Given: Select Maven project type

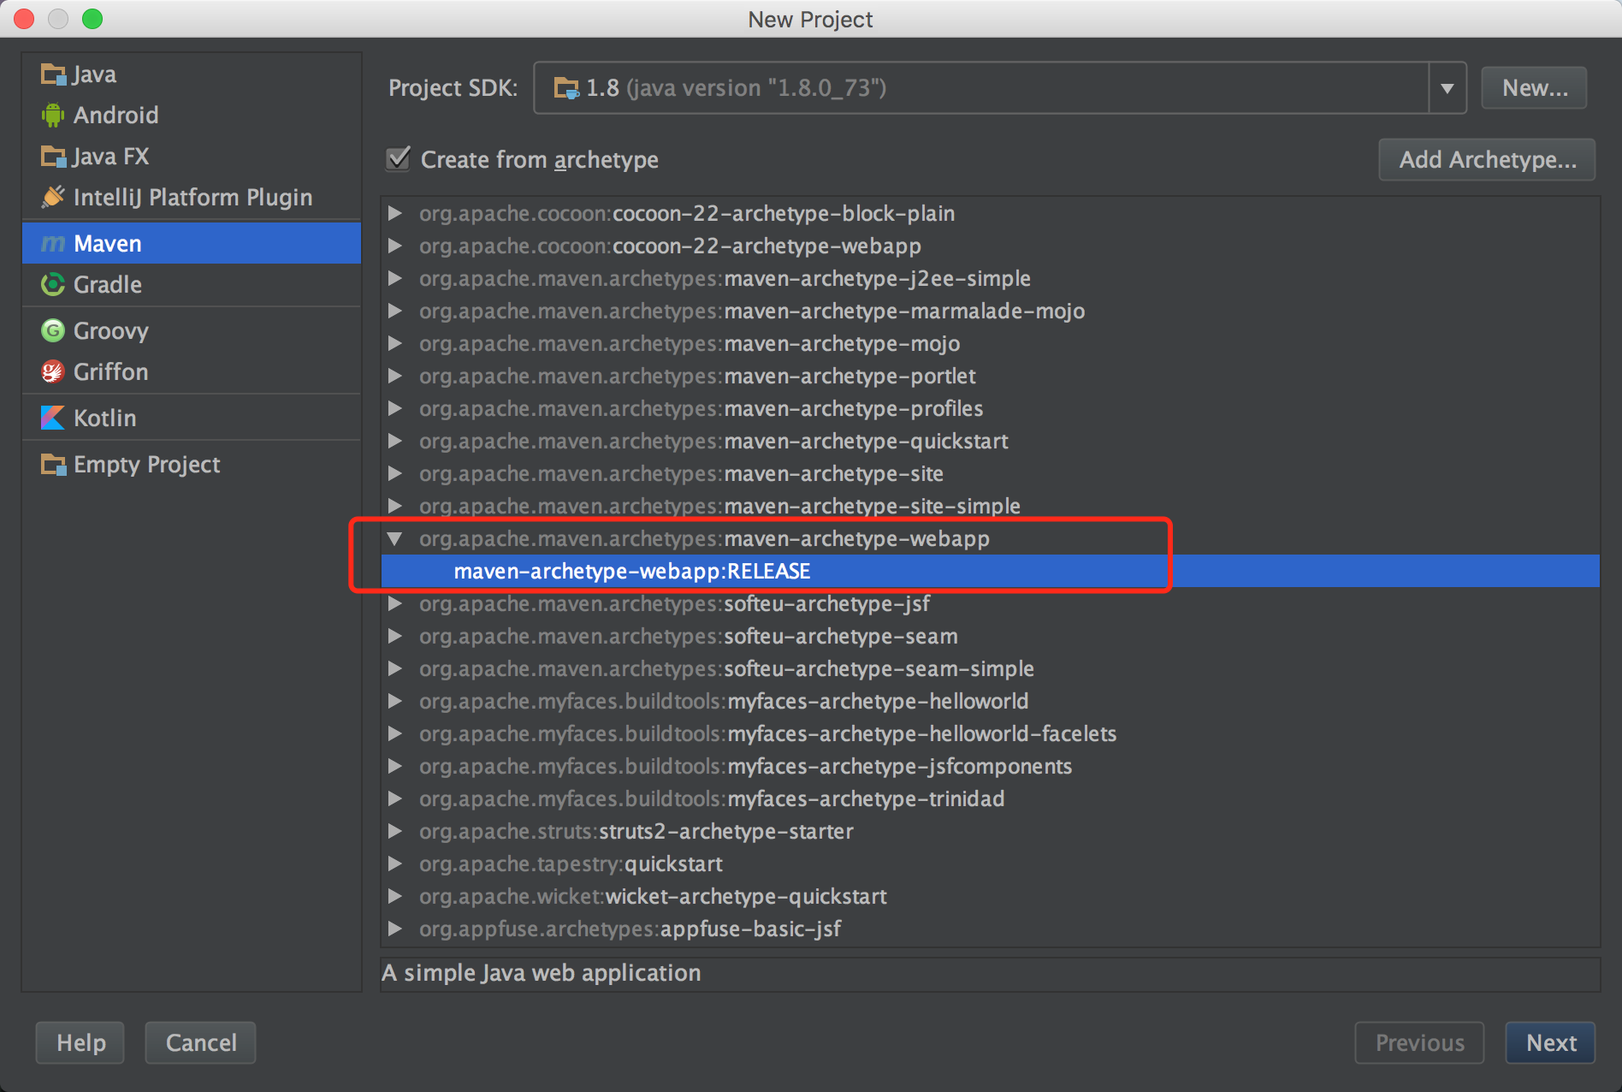Looking at the screenshot, I should pyautogui.click(x=192, y=243).
